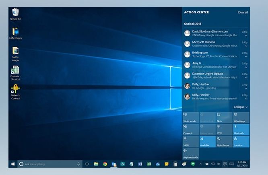Open All settings quick action tile

(x=241, y=117)
